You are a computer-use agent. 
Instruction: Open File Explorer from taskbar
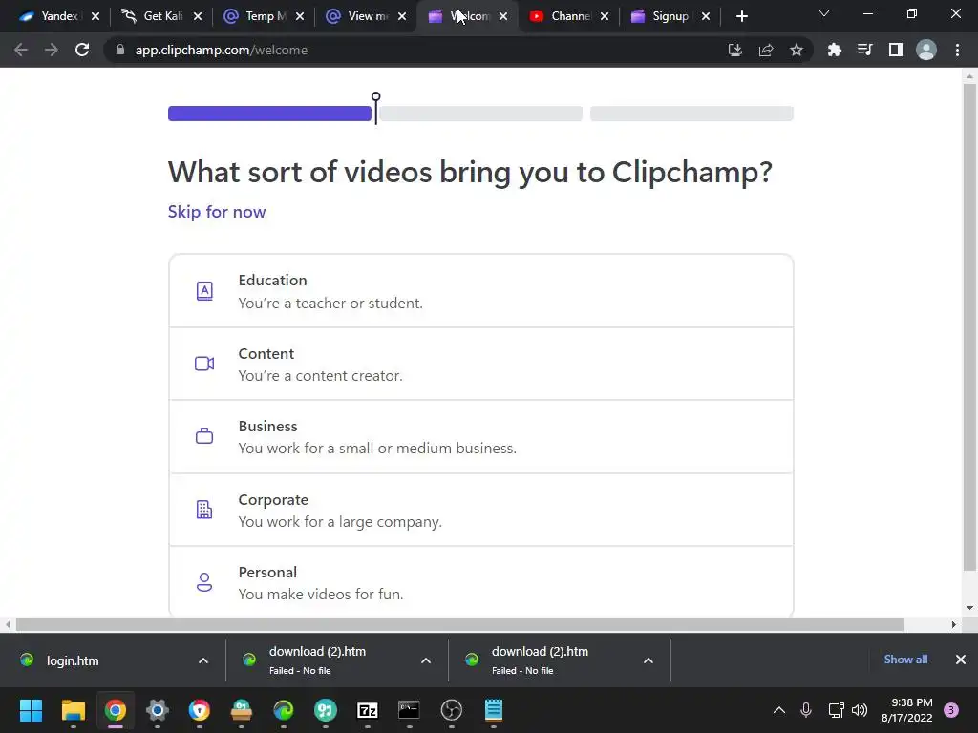[73, 710]
